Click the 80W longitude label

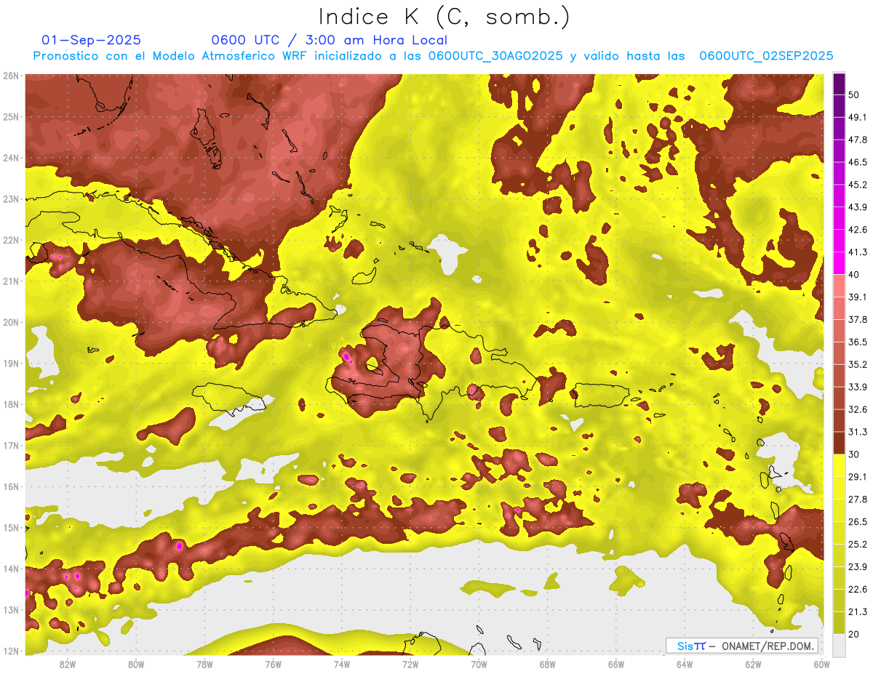coord(135,664)
